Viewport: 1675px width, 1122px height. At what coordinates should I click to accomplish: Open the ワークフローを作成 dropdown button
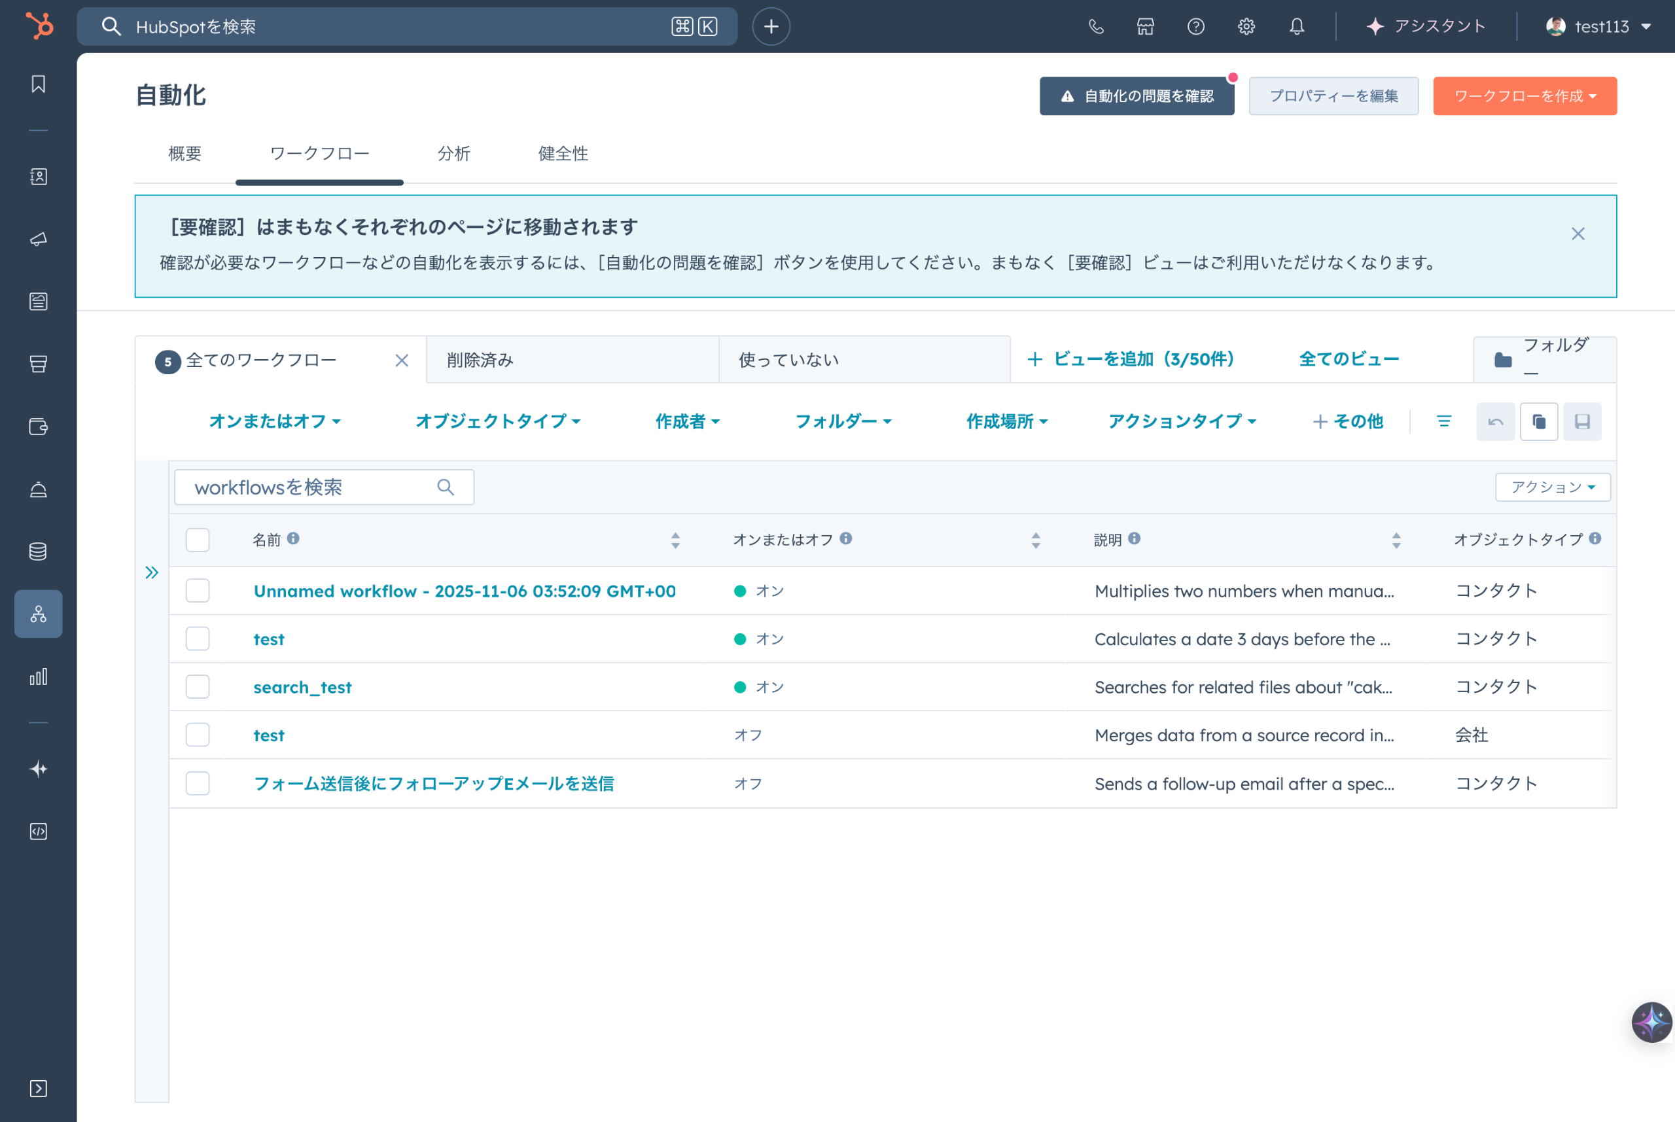point(1525,96)
